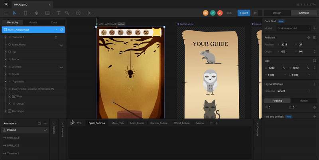Toggle the lock on Textures 2 layer
Screen dimensions: 319x160
(56, 37)
